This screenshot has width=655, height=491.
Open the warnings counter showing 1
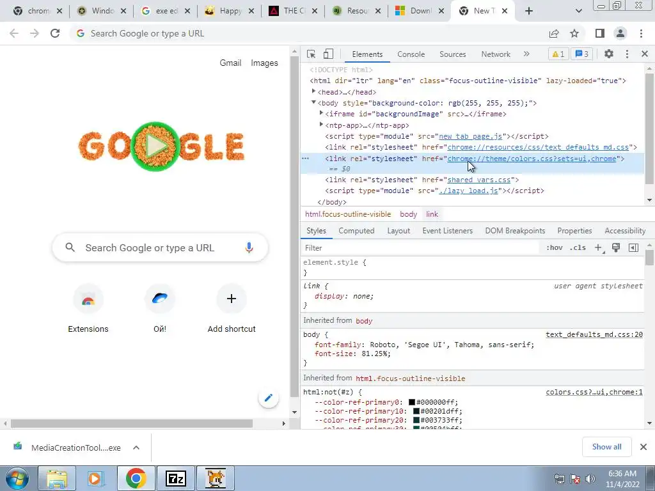558,54
